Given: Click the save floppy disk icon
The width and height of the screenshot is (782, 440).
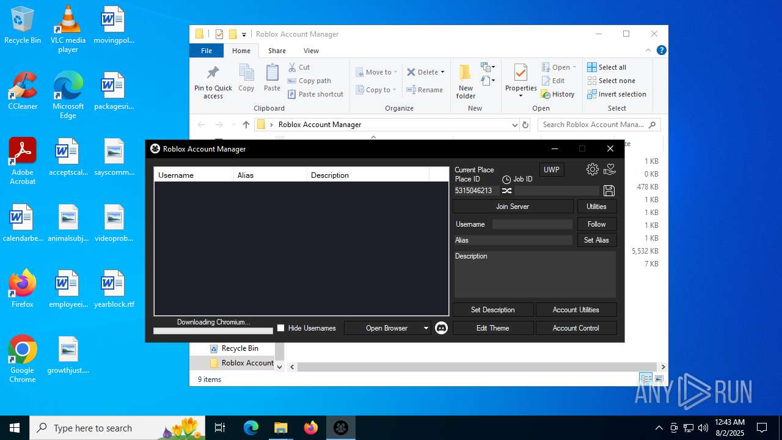Looking at the screenshot, I should (608, 191).
